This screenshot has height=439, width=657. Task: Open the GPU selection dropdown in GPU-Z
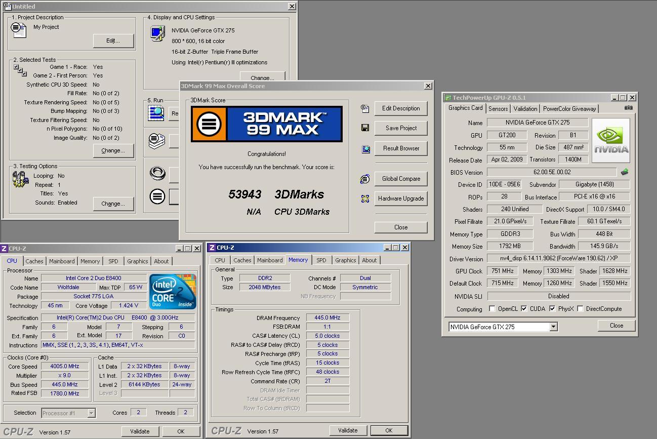point(553,327)
